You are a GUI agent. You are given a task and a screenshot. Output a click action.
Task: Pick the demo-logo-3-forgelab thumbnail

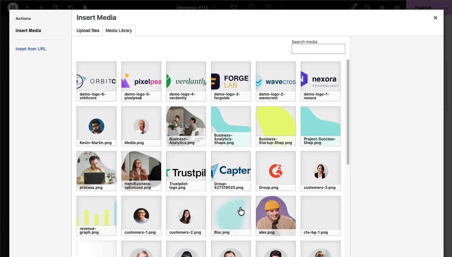click(231, 82)
